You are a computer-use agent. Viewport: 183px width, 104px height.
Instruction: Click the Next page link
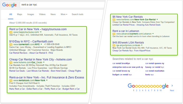pyautogui.click(x=172, y=91)
